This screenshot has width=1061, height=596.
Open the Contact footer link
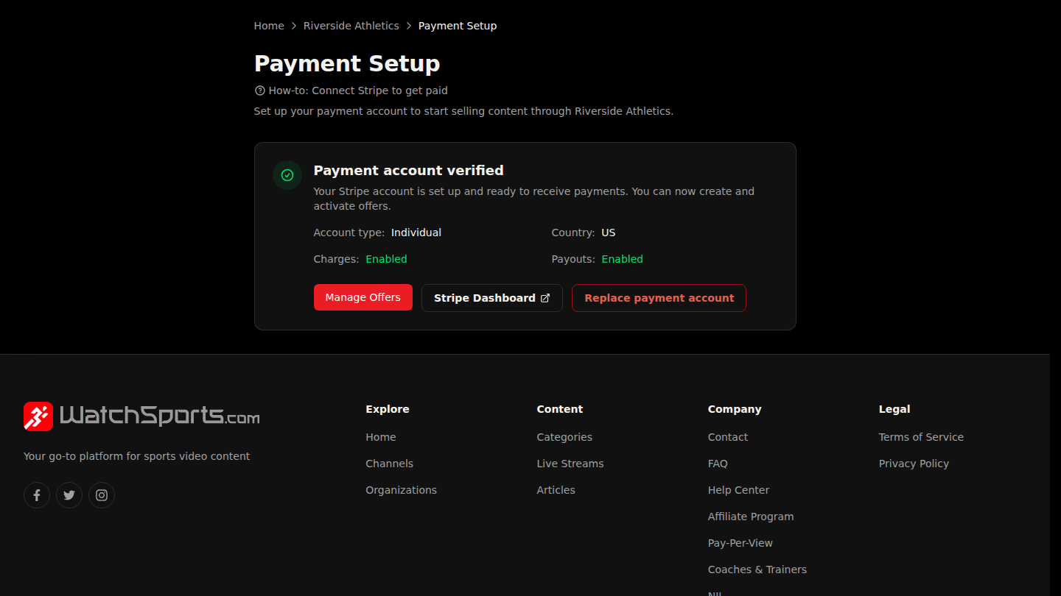click(728, 437)
